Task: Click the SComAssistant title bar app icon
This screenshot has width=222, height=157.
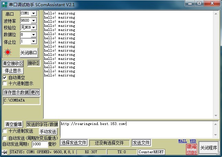Action: point(4,4)
